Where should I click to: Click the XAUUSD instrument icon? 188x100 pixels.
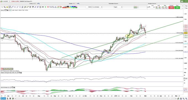pos(1,1)
